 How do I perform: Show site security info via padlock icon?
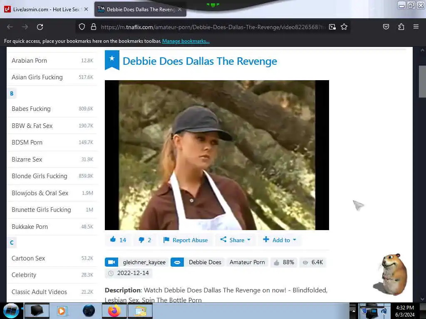pyautogui.click(x=94, y=27)
